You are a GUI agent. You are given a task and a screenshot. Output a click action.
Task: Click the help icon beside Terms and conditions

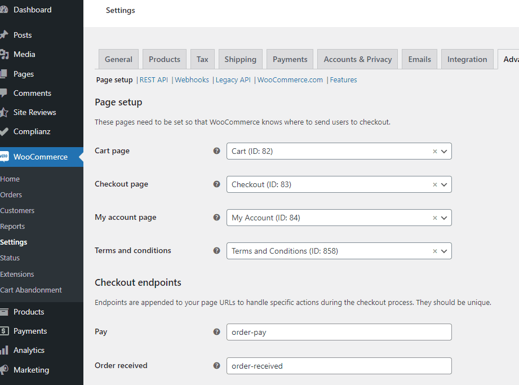(217, 251)
